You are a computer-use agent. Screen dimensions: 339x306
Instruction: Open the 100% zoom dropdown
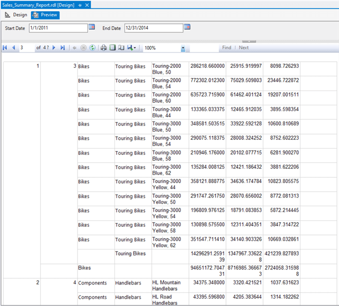click(x=183, y=48)
